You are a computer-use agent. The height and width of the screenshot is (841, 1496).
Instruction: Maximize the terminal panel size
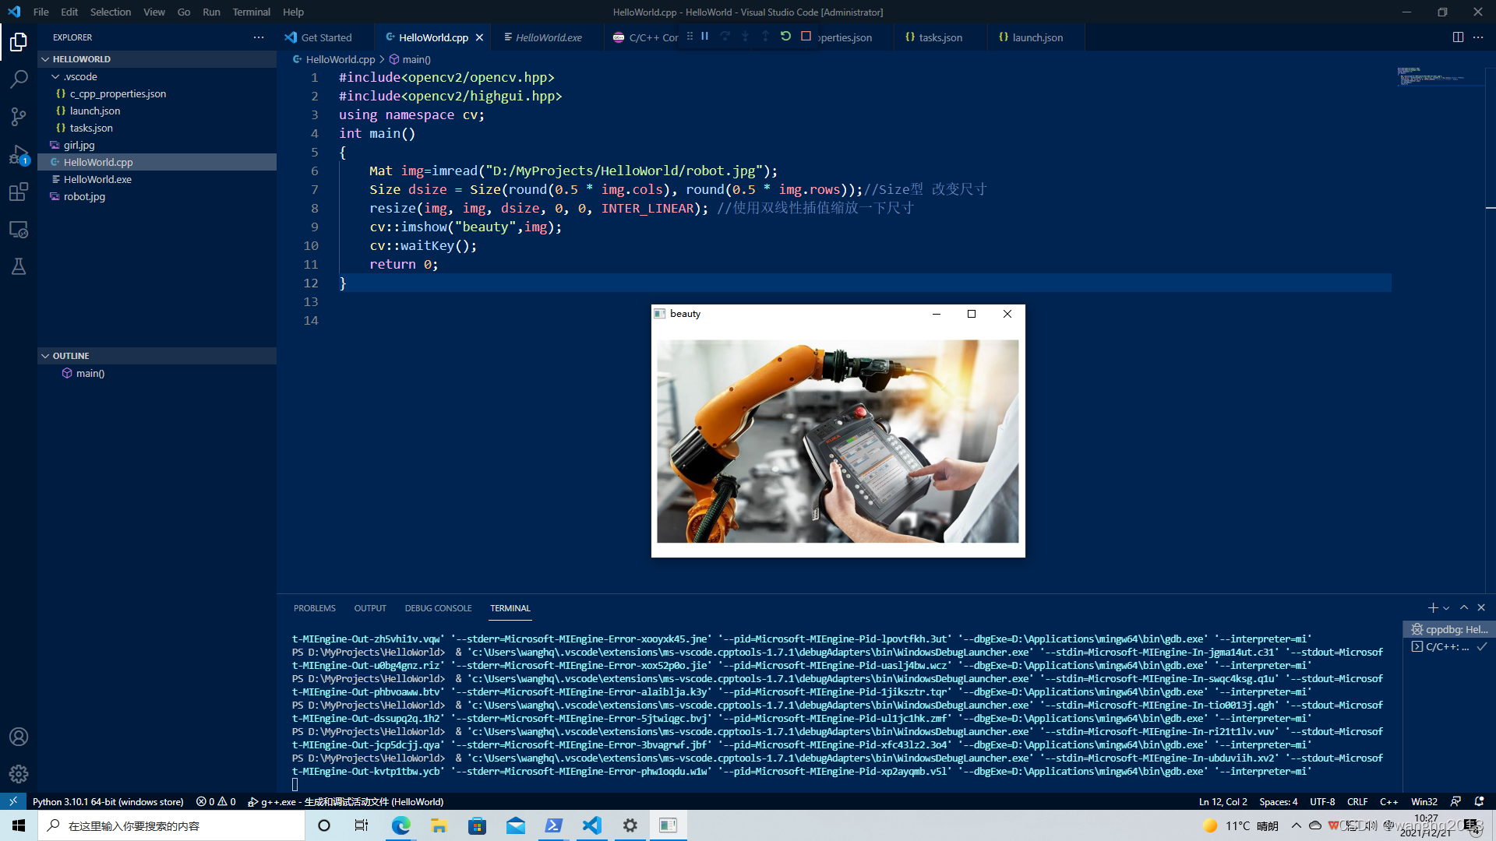(1464, 608)
